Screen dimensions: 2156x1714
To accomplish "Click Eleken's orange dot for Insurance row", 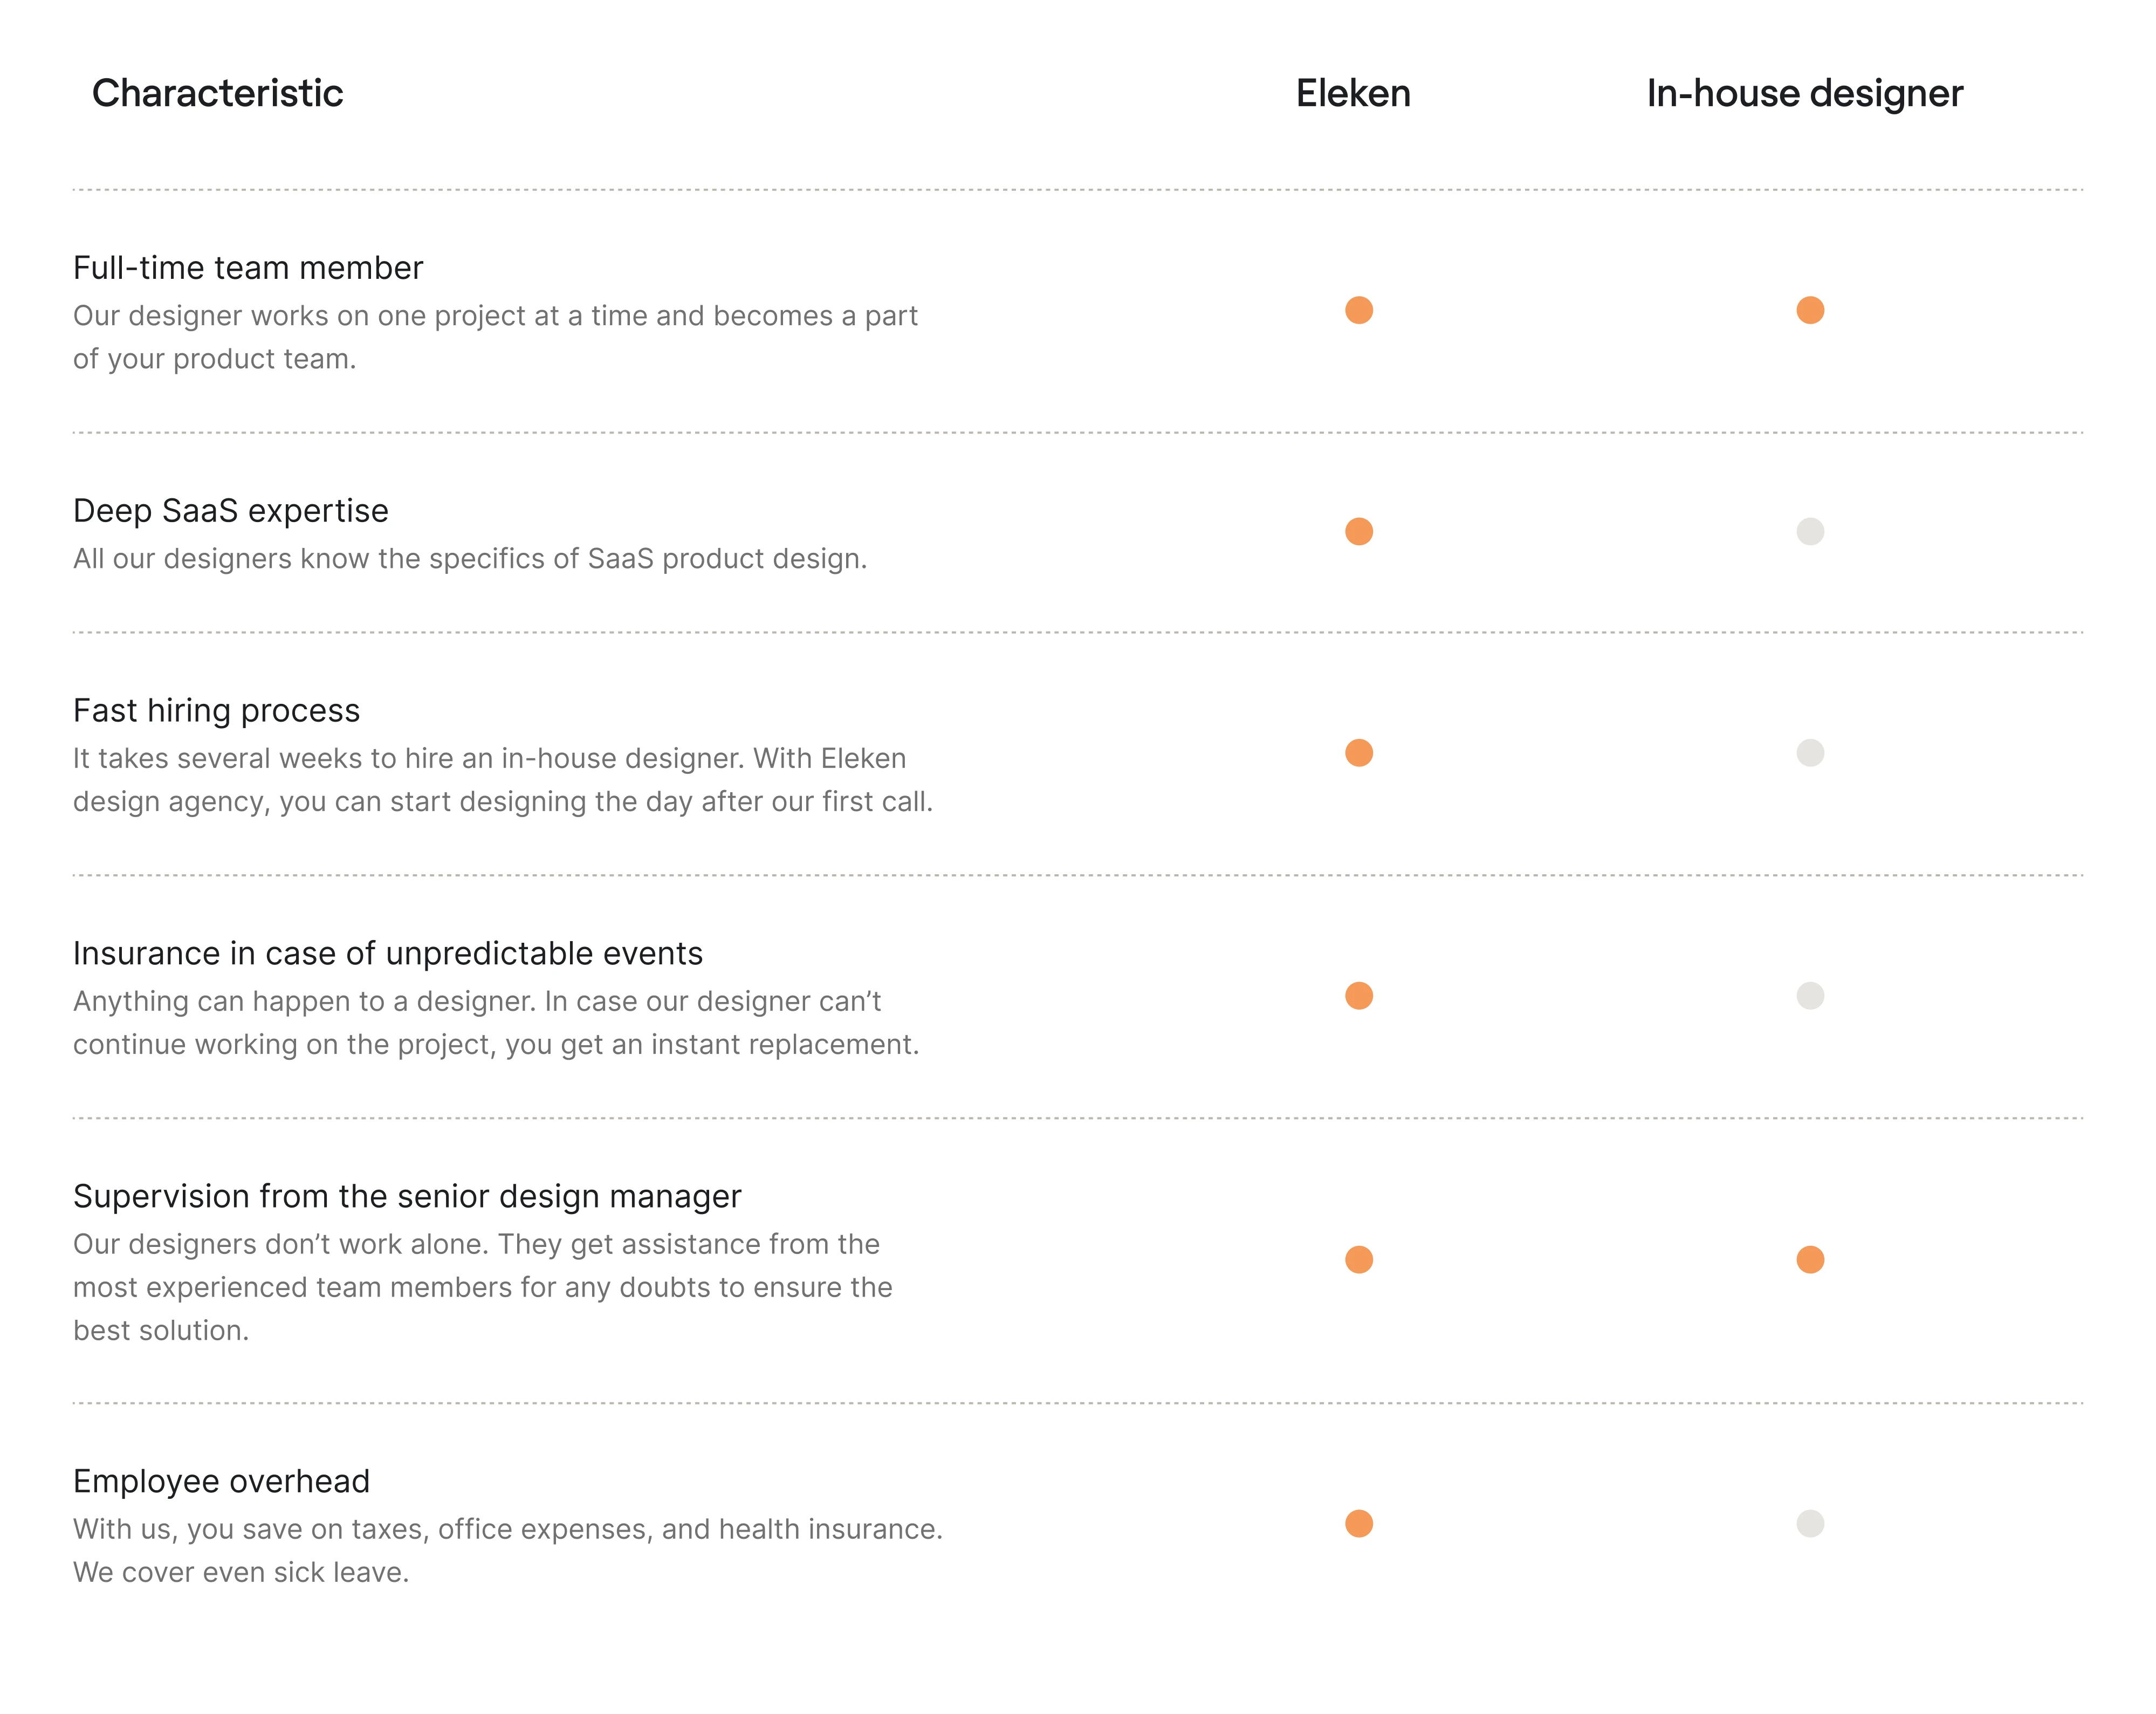I will [1359, 996].
